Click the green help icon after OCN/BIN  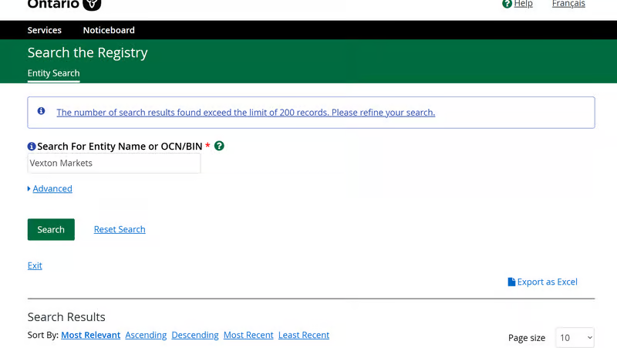pos(219,146)
